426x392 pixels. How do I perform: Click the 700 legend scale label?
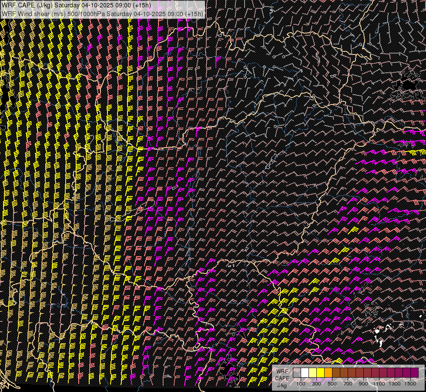tap(348, 384)
